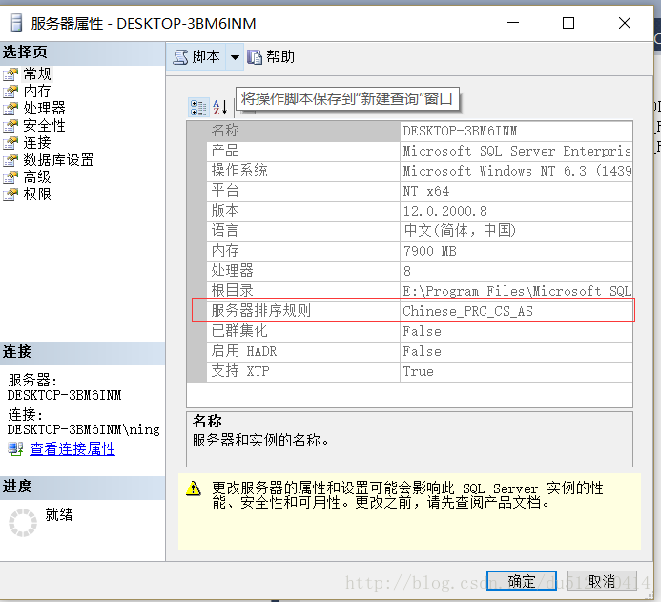Select the 数据库设置 page label
The width and height of the screenshot is (661, 602).
[x=58, y=159]
